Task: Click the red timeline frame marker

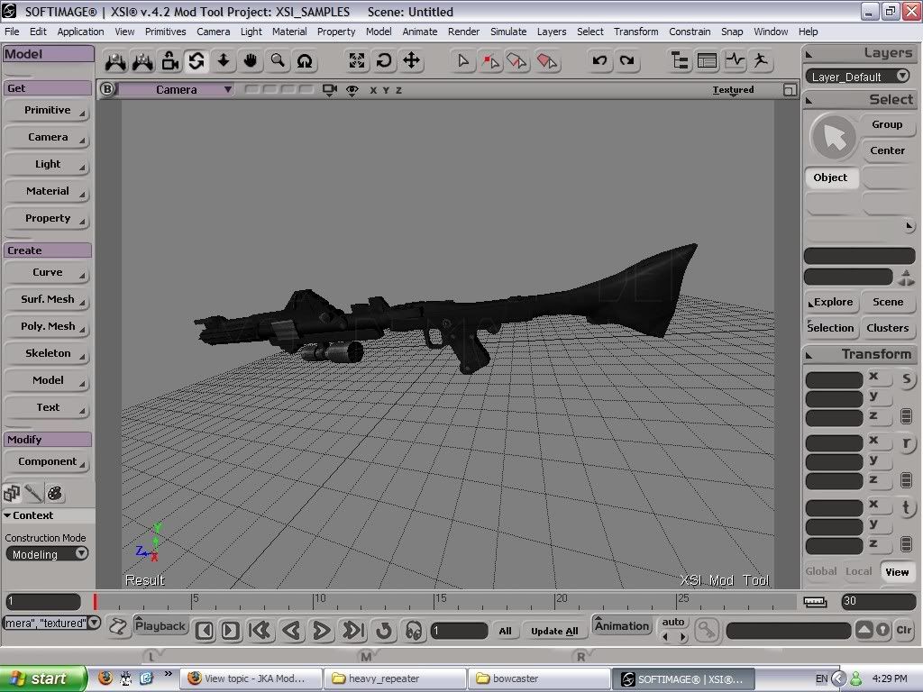Action: click(95, 601)
